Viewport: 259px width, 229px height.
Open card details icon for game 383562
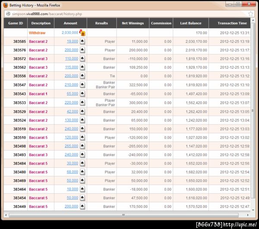82,67
